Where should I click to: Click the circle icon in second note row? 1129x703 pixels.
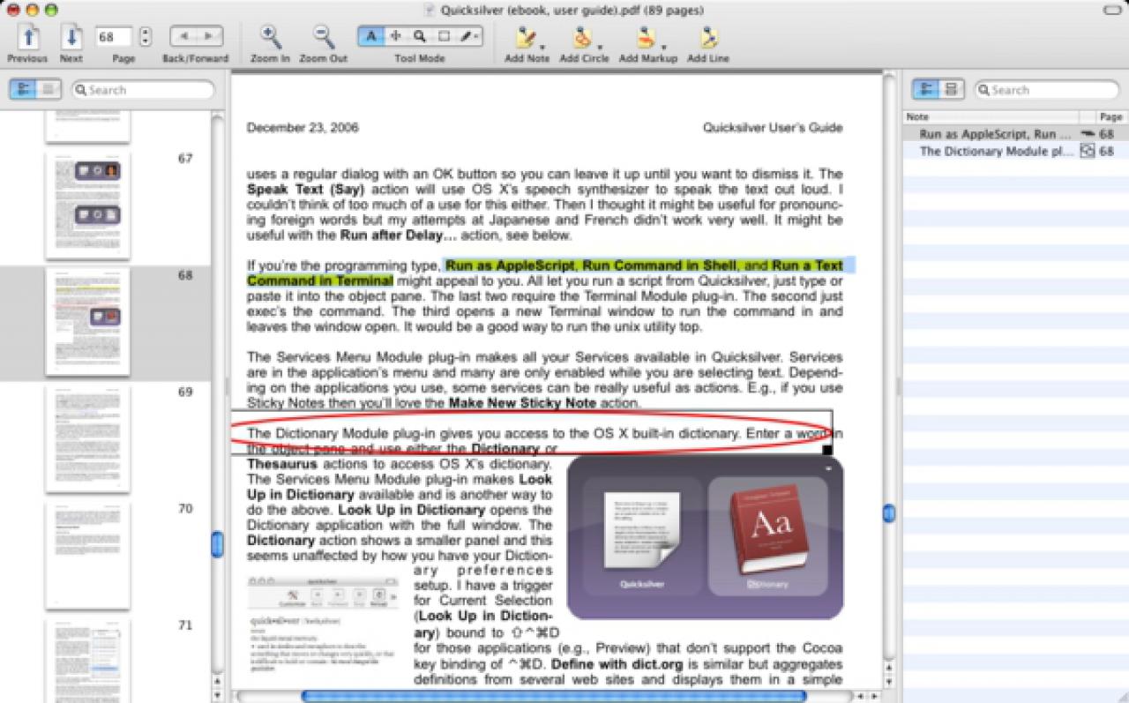(1088, 151)
